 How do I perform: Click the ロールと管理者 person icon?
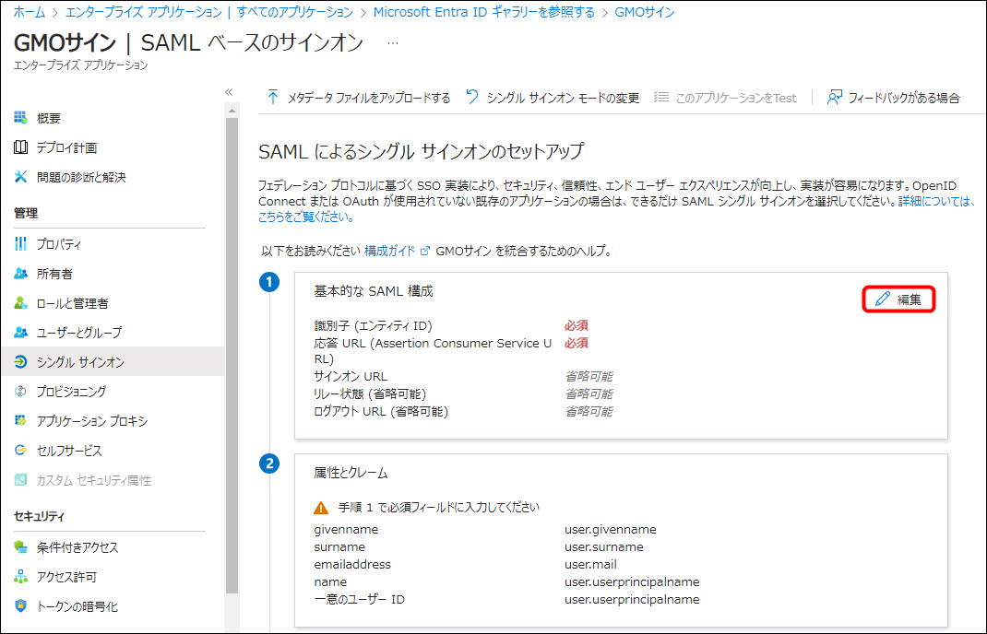pos(21,303)
